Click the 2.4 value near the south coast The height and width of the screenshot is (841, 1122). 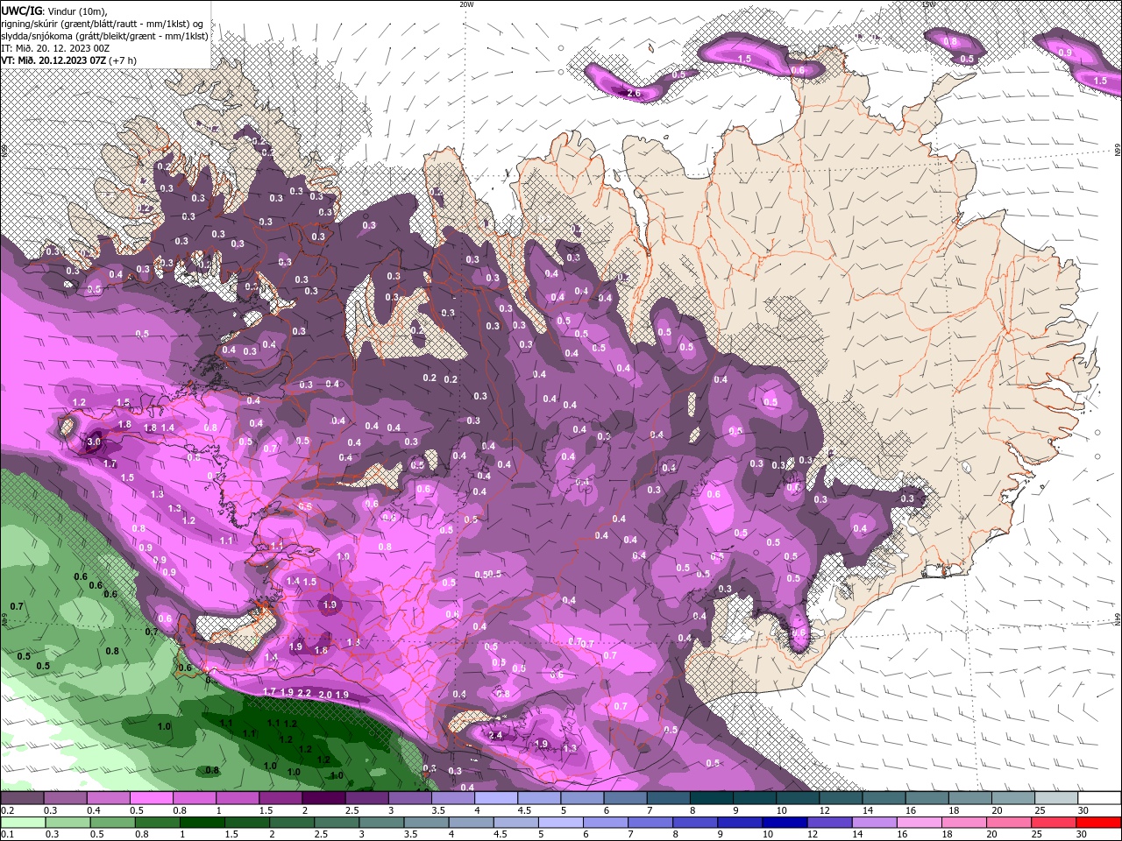495,736
